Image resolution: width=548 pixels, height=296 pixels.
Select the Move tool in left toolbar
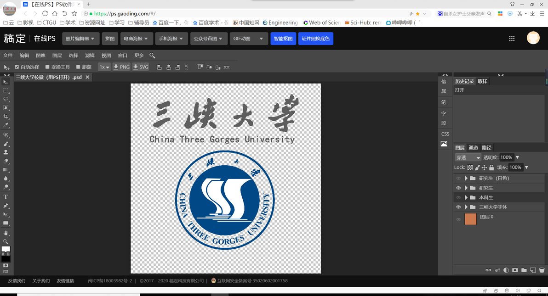(6, 82)
